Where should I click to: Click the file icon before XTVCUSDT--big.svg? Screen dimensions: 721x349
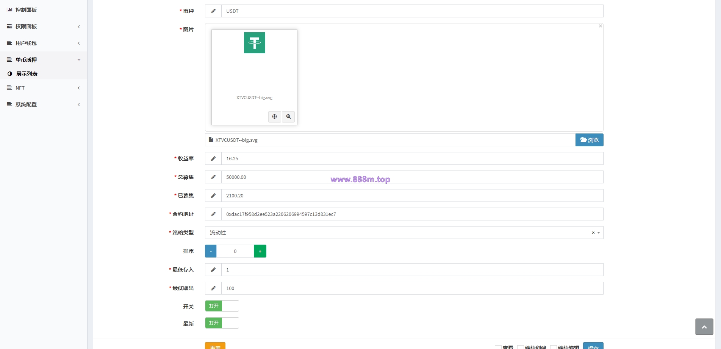tap(211, 140)
